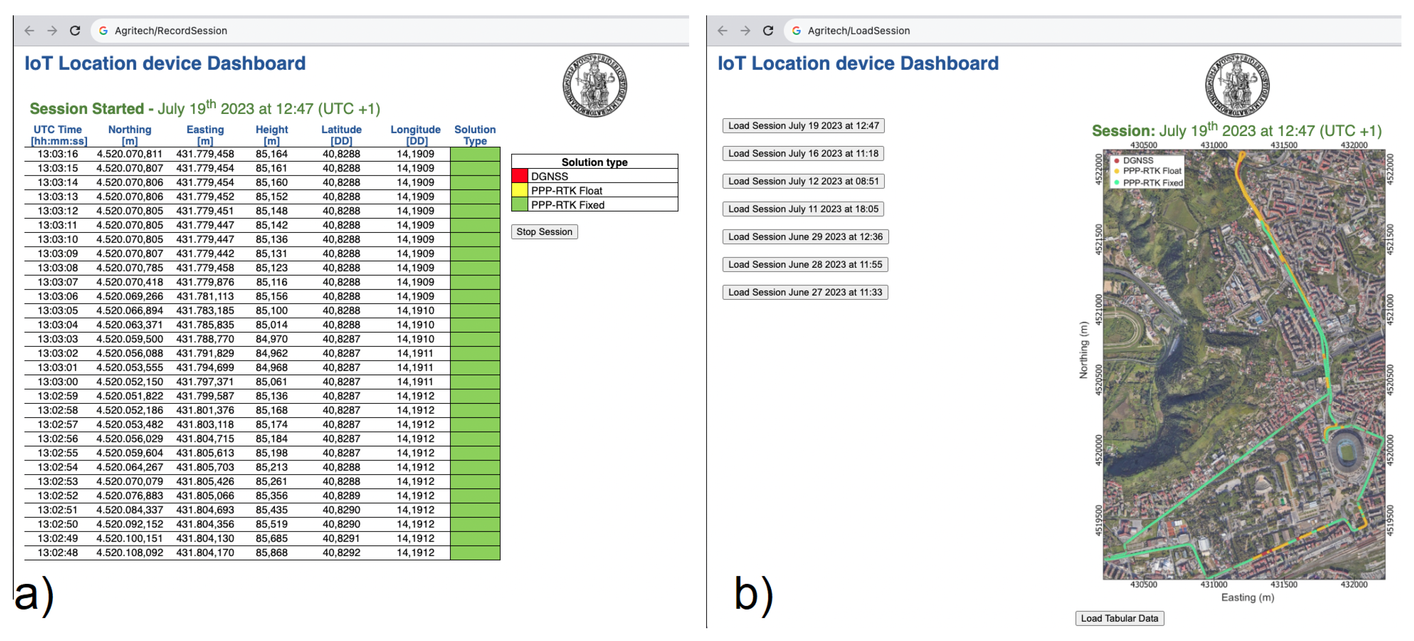Reload the Agritech/LoadSession page
This screenshot has width=1414, height=641.
(x=768, y=31)
